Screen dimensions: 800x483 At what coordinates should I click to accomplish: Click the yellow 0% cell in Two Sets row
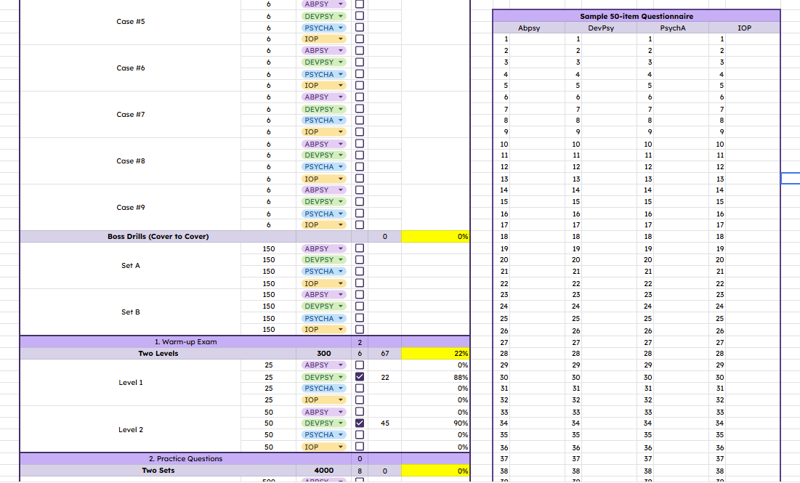tap(435, 471)
